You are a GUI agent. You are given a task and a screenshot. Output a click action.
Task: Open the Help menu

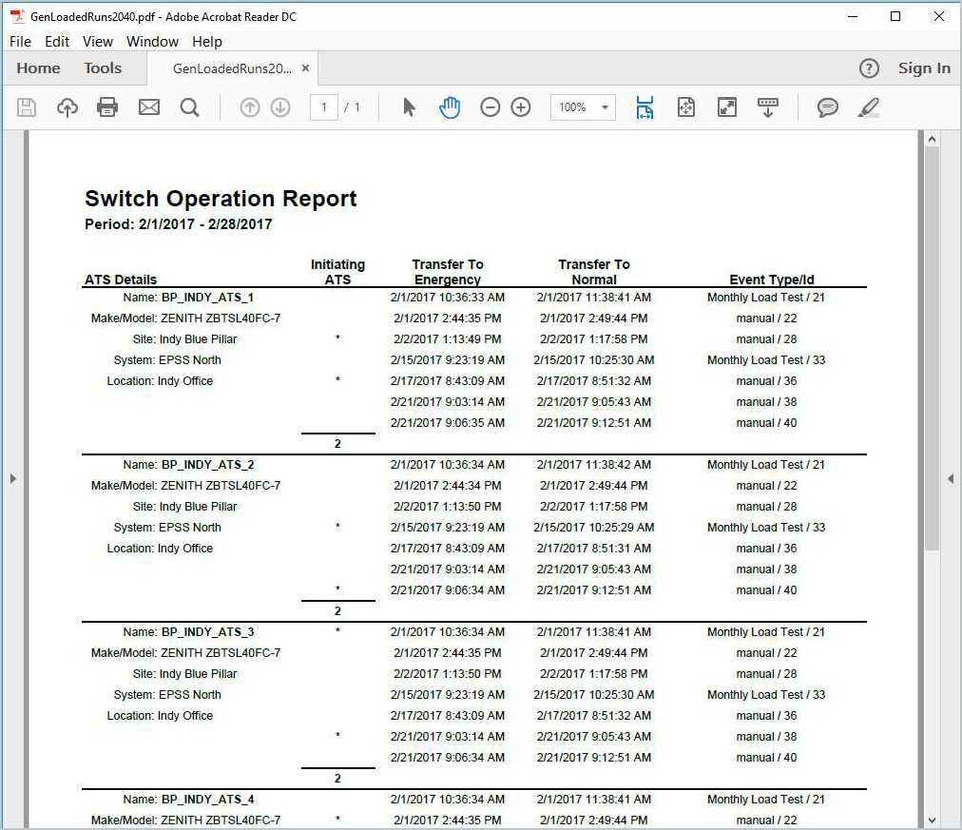[207, 42]
